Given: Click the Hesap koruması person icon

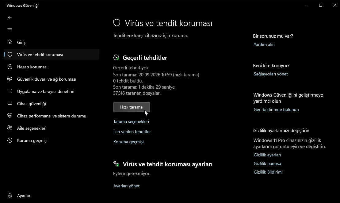Looking at the screenshot, I should click(x=10, y=67).
